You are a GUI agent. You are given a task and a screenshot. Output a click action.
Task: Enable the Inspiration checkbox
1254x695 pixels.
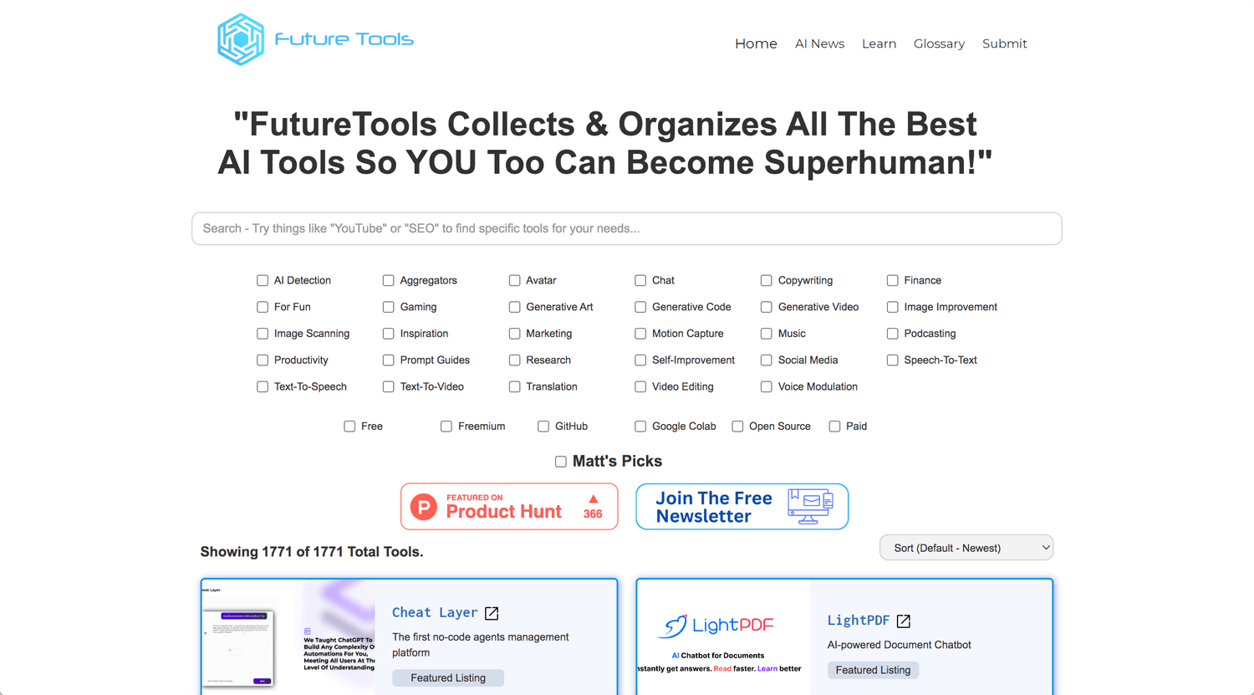388,334
